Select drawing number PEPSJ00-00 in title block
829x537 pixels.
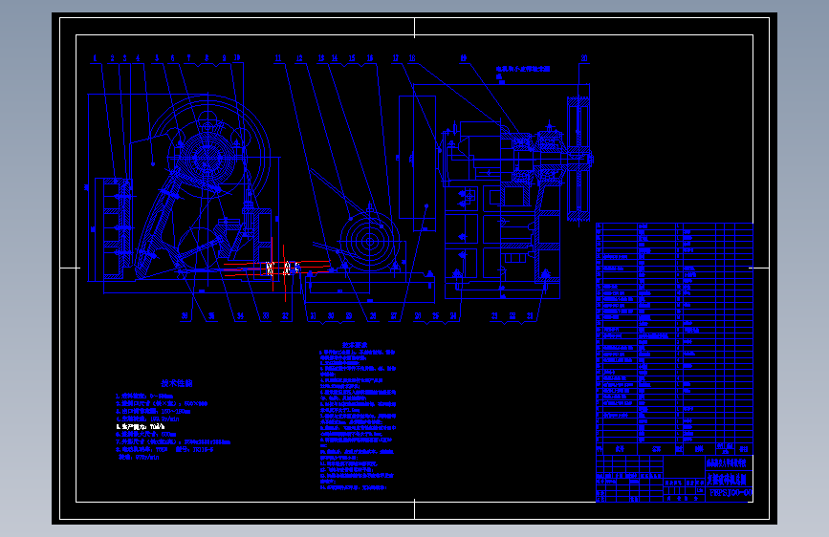coord(731,493)
